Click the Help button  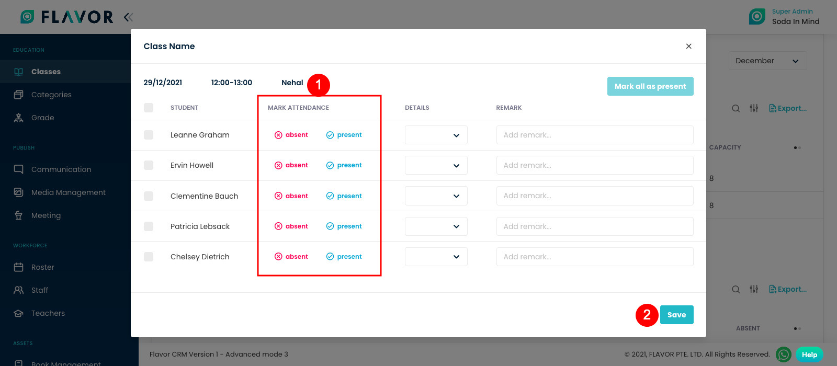809,354
